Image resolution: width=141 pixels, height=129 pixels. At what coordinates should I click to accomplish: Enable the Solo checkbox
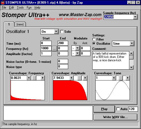[x=62, y=32]
